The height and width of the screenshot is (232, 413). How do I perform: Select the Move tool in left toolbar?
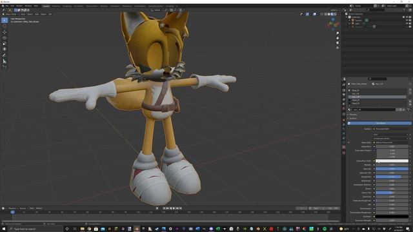(5, 32)
